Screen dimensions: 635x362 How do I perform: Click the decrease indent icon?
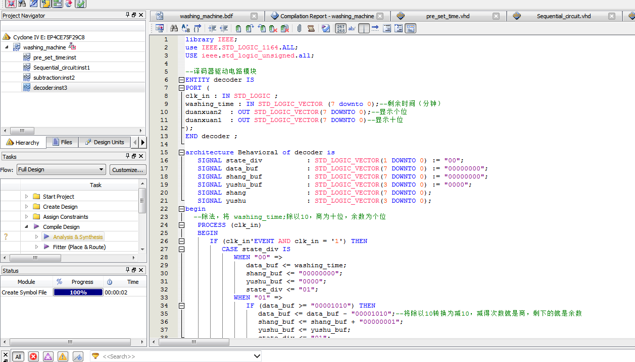click(x=224, y=28)
